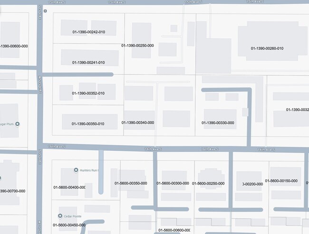Identify parcel 01-5600-00400-000
The width and height of the screenshot is (309, 234).
pyautogui.click(x=69, y=187)
